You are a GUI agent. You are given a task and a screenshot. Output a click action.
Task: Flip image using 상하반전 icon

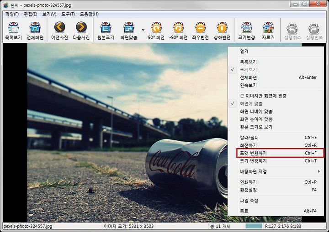tap(222, 31)
